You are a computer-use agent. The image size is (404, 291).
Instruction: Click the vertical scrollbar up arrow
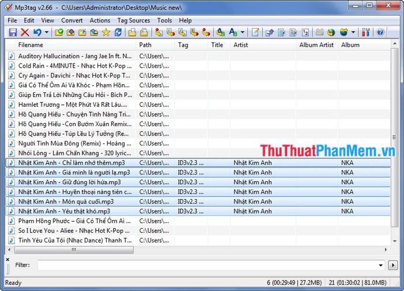click(395, 44)
